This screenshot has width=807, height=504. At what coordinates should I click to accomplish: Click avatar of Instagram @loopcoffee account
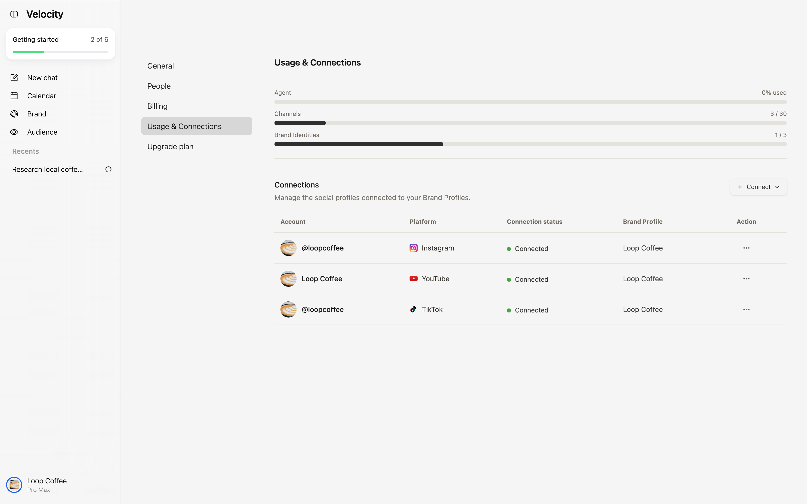click(289, 248)
